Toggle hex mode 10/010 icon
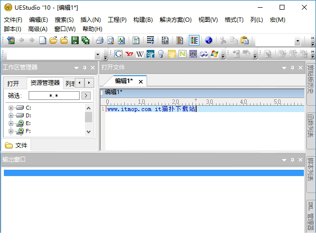This screenshot has height=242, width=316. coord(165,40)
